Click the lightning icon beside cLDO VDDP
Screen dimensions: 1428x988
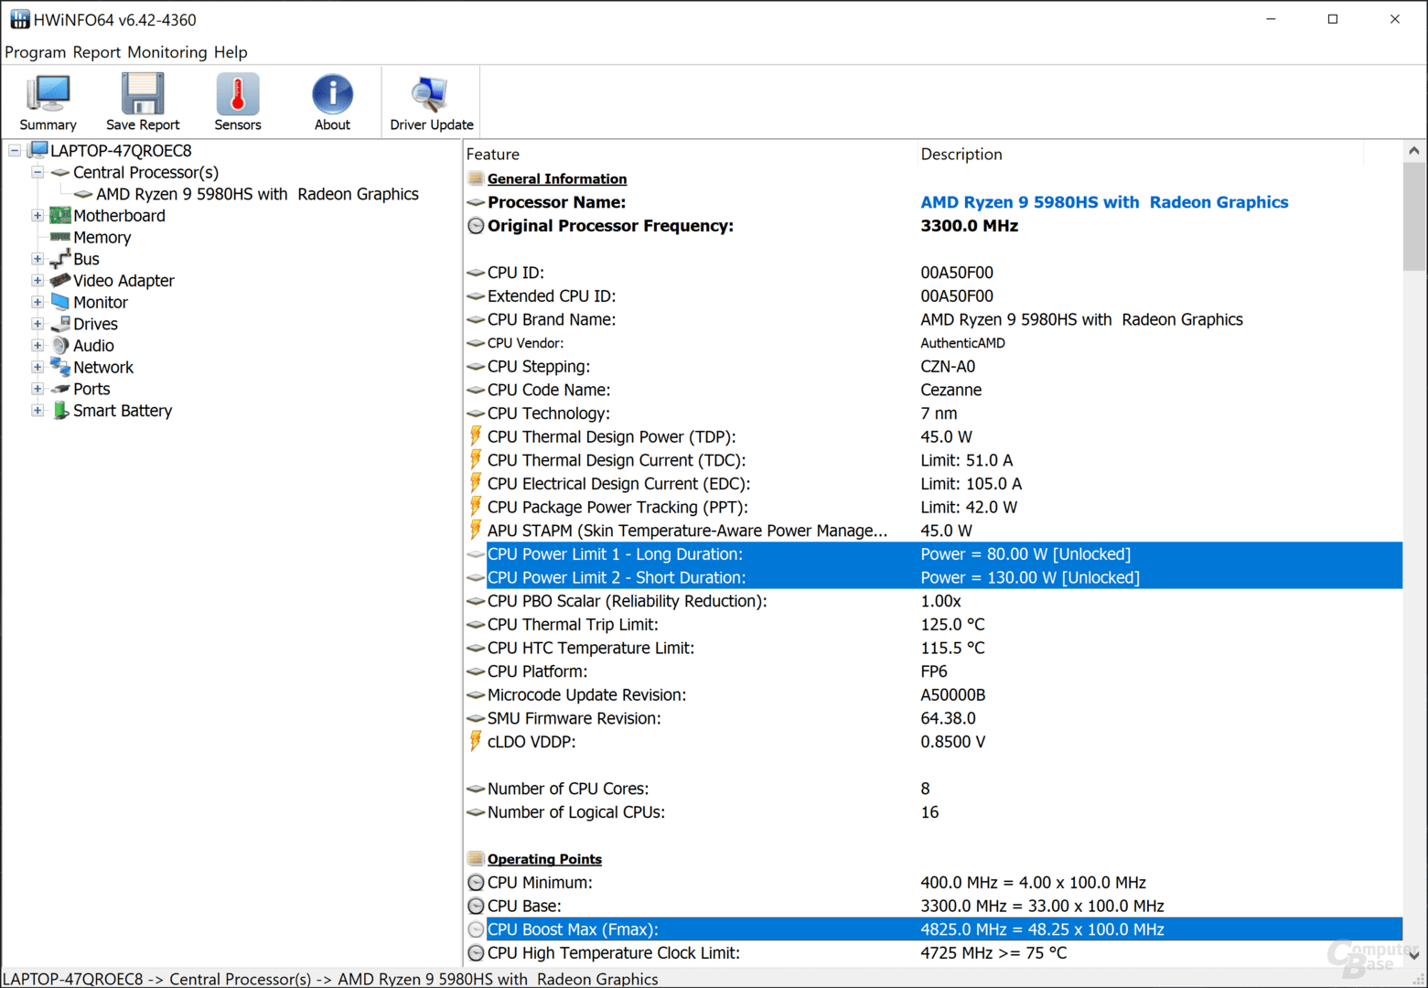coord(476,741)
